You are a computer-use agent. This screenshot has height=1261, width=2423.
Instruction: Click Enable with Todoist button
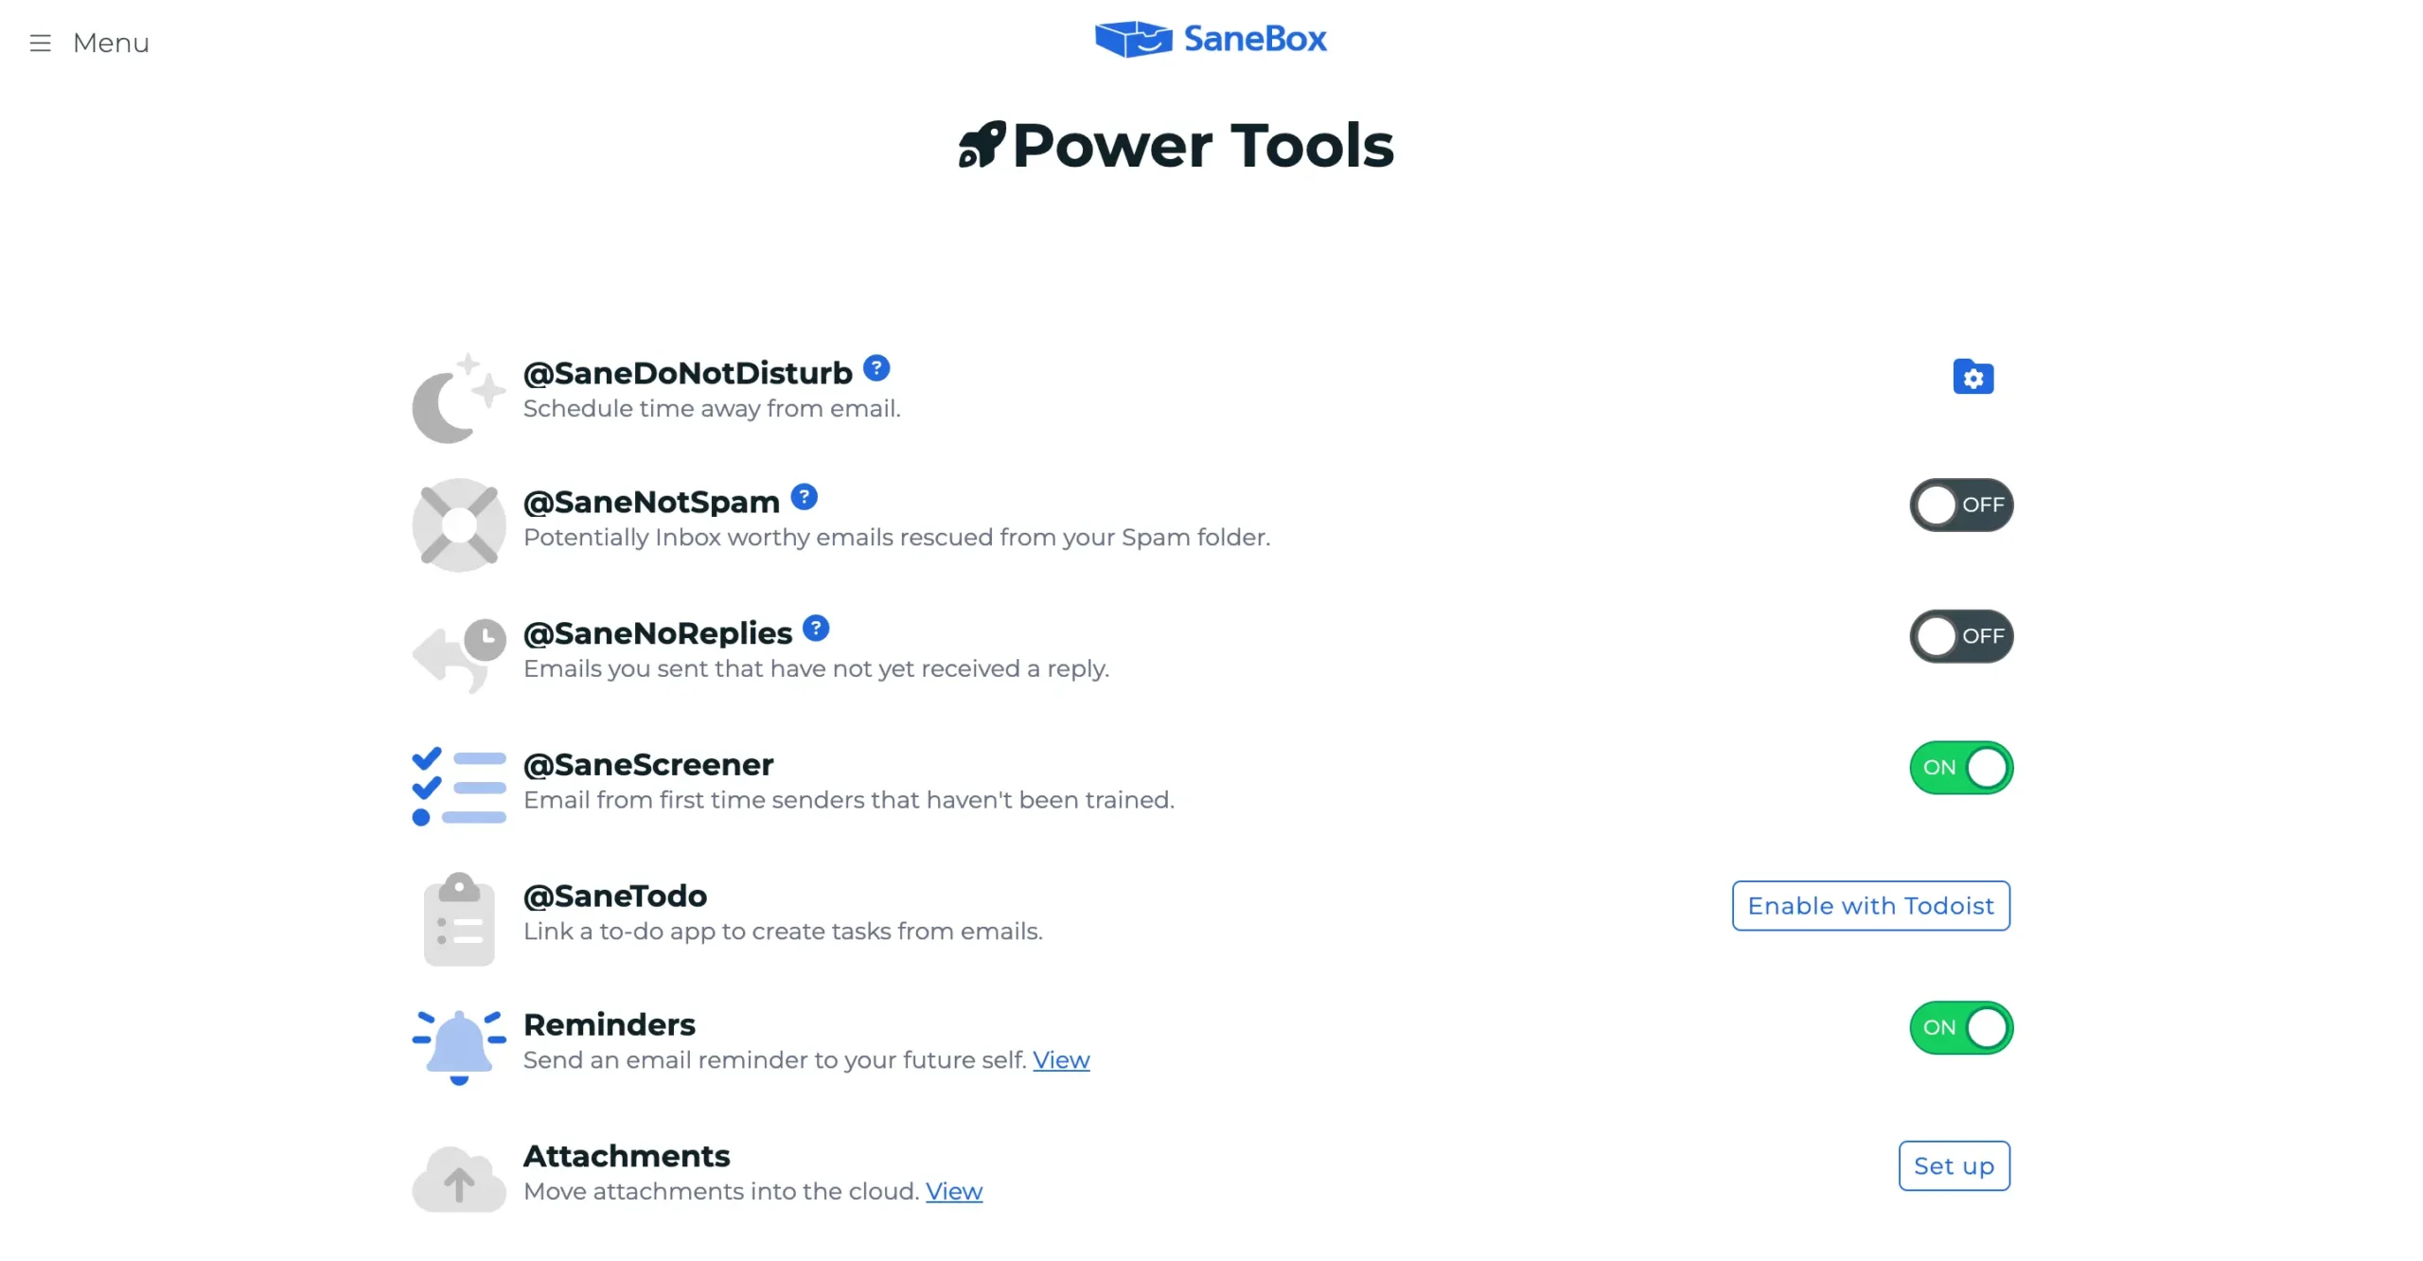(1870, 906)
